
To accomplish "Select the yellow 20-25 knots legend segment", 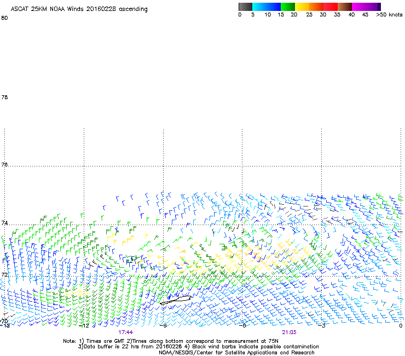I will 302,7.
